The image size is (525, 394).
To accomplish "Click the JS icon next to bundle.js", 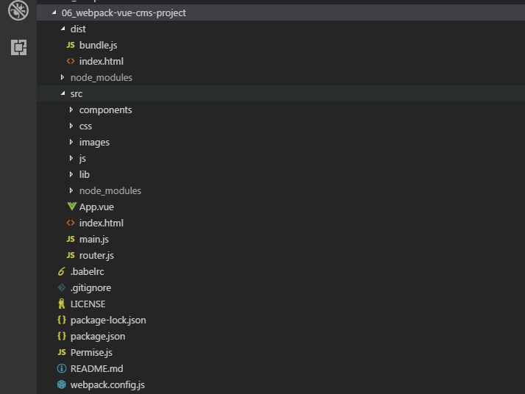I will [71, 45].
